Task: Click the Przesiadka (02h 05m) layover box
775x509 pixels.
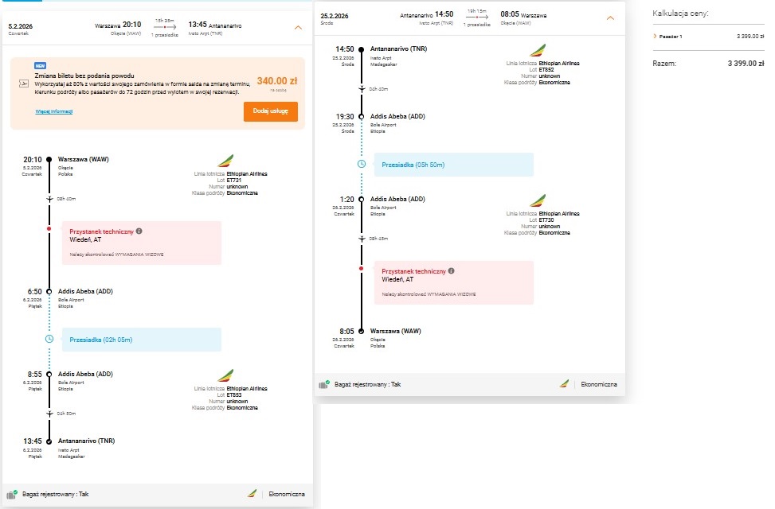Action: coord(141,340)
